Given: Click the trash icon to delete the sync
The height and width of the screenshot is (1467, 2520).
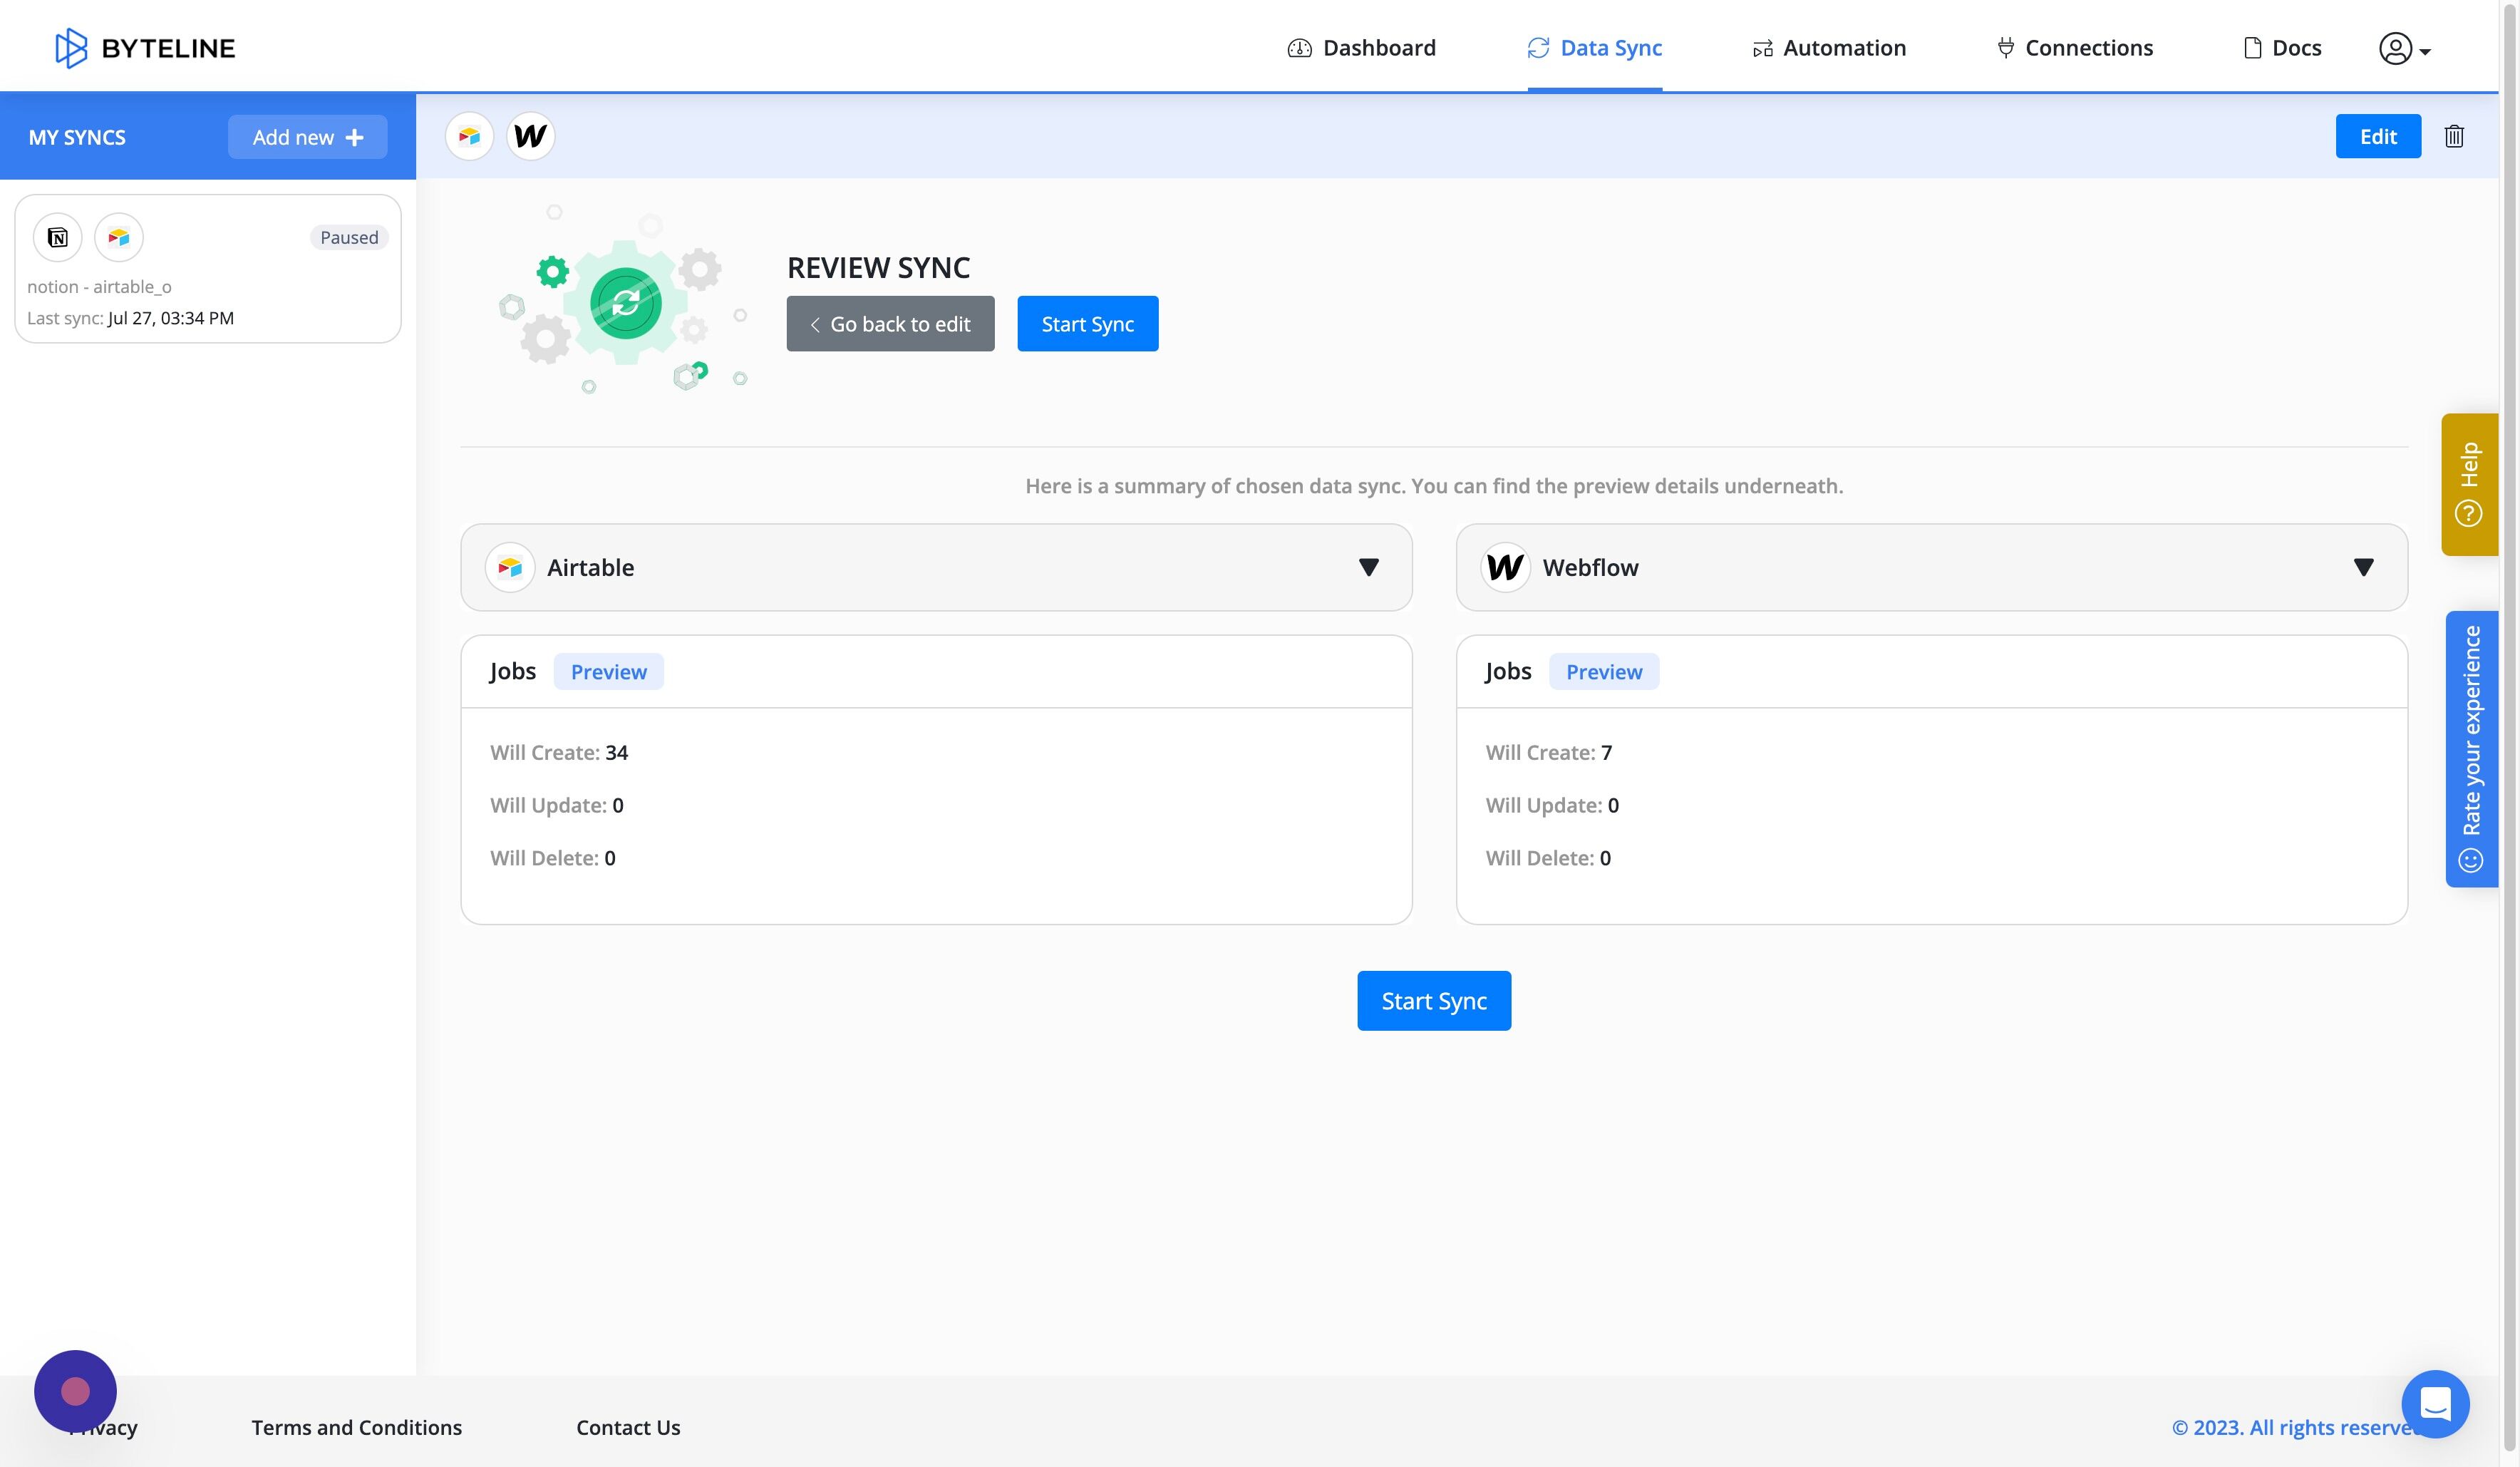Looking at the screenshot, I should click(x=2455, y=136).
